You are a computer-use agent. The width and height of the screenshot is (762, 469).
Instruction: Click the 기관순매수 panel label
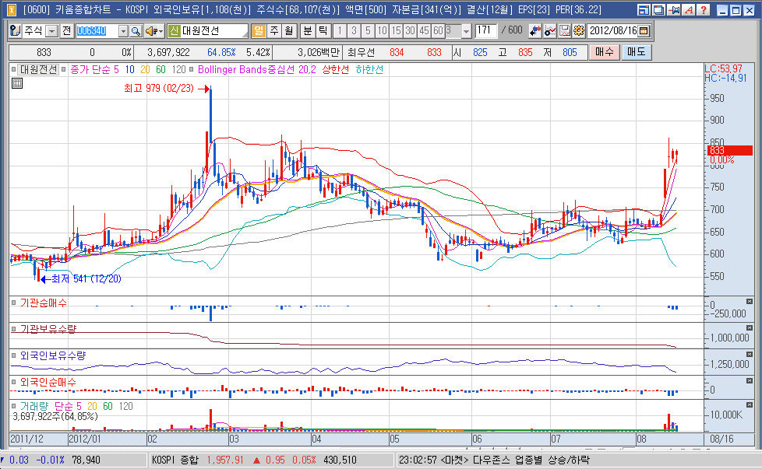coord(44,303)
